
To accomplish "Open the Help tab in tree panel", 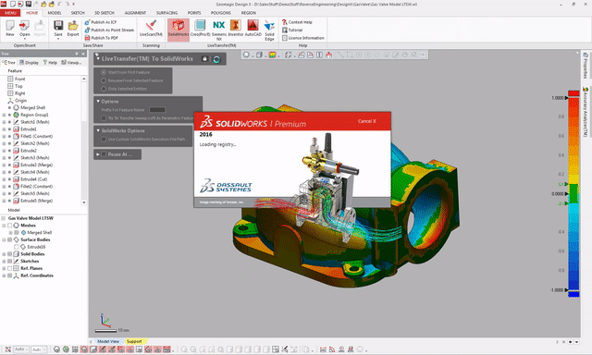I will click(x=50, y=62).
